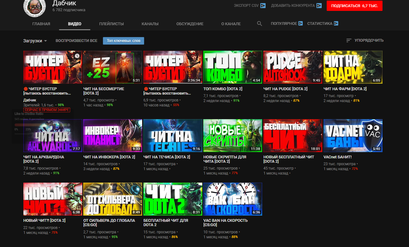Click the vidIQ icon beside Статистика

tap(336, 23)
